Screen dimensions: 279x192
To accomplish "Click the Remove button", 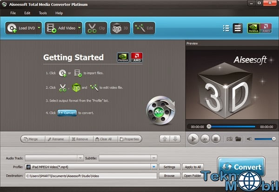I will pyautogui.click(x=81, y=139).
